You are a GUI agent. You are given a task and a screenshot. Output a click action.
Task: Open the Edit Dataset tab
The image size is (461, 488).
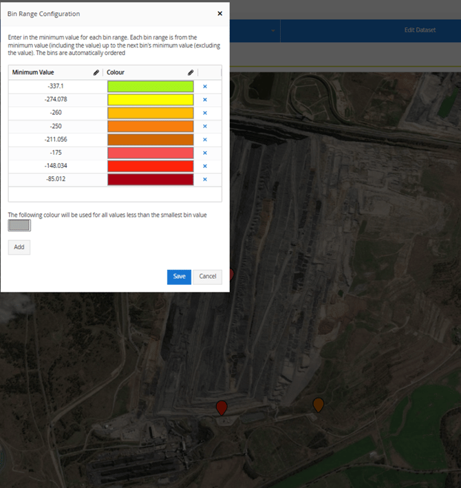420,30
